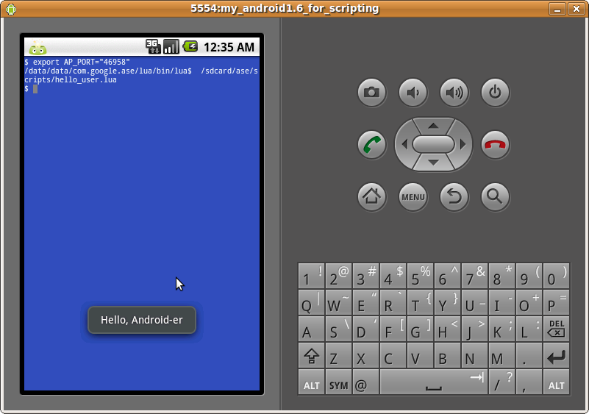Click the 8 * number key
The height and width of the screenshot is (414, 589).
click(501, 276)
